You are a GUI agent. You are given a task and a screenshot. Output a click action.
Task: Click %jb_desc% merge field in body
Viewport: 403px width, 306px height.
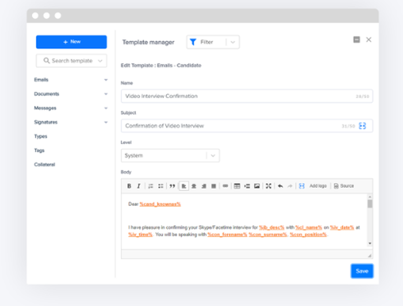point(271,227)
